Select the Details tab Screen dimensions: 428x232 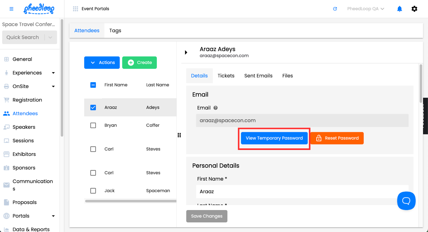[x=199, y=76]
